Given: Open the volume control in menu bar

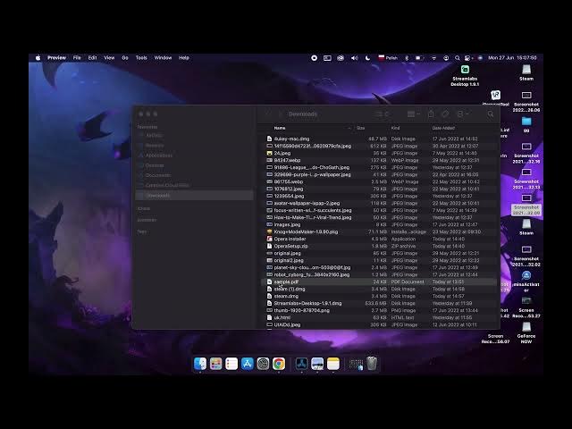Looking at the screenshot, I should click(354, 57).
